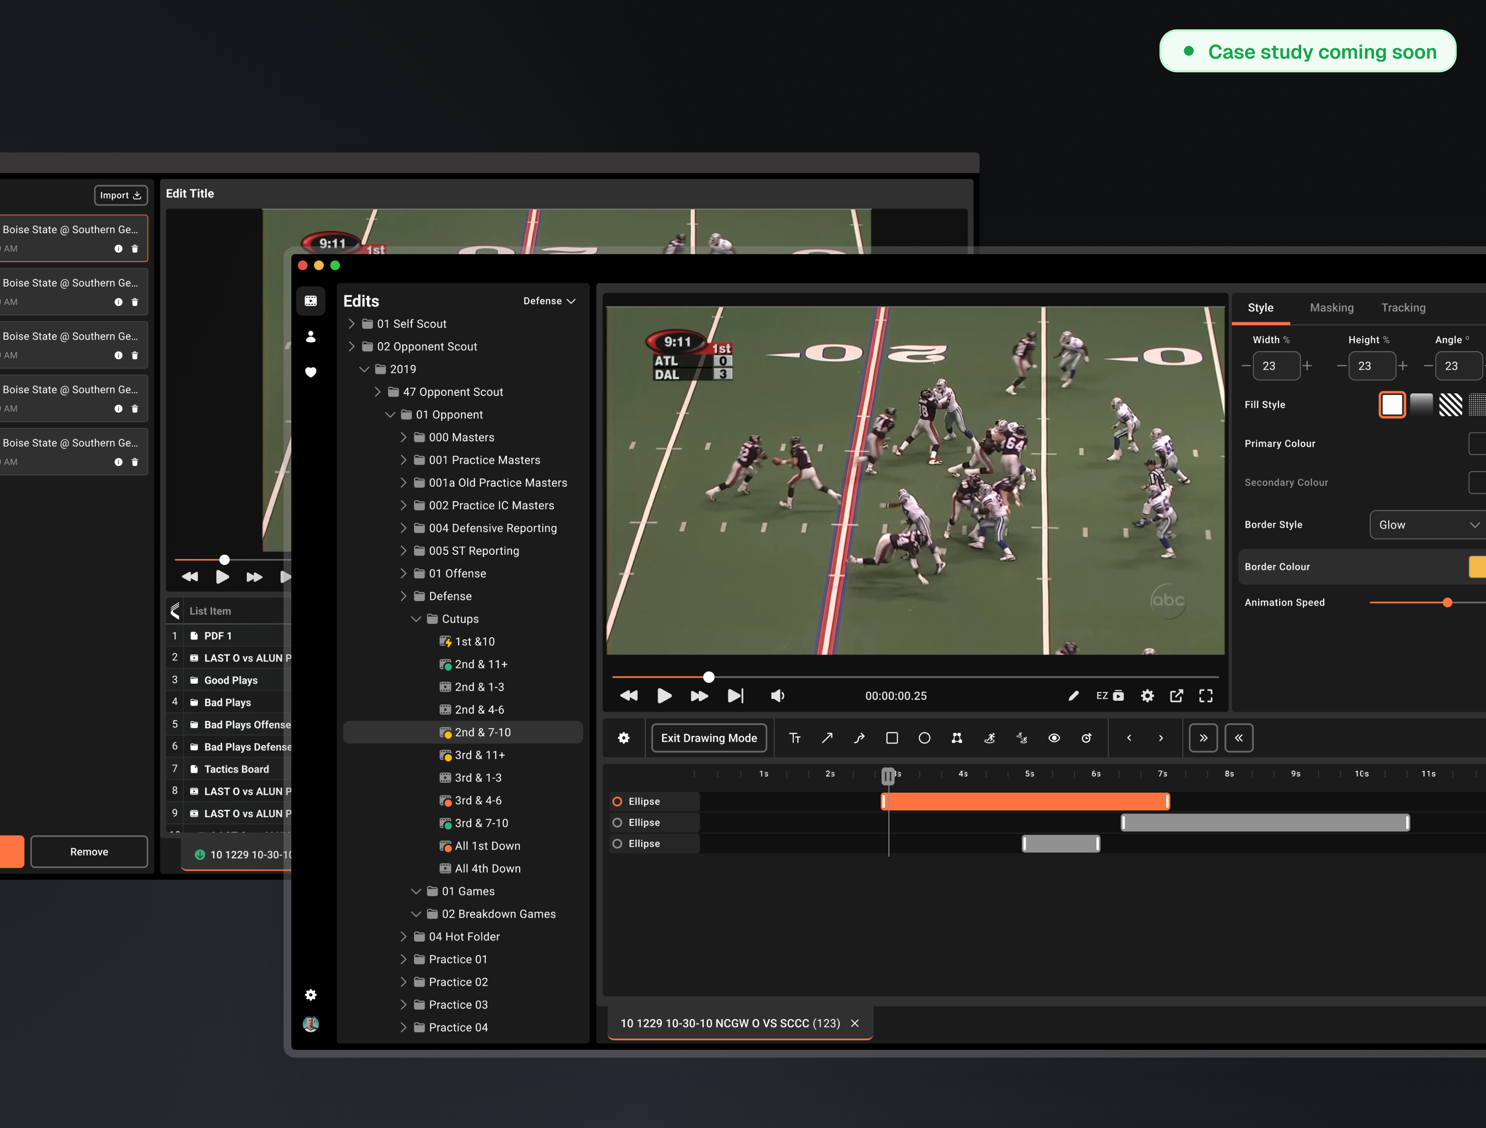Image resolution: width=1486 pixels, height=1128 pixels.
Task: Click the pencil draw icon
Action: 1073,695
